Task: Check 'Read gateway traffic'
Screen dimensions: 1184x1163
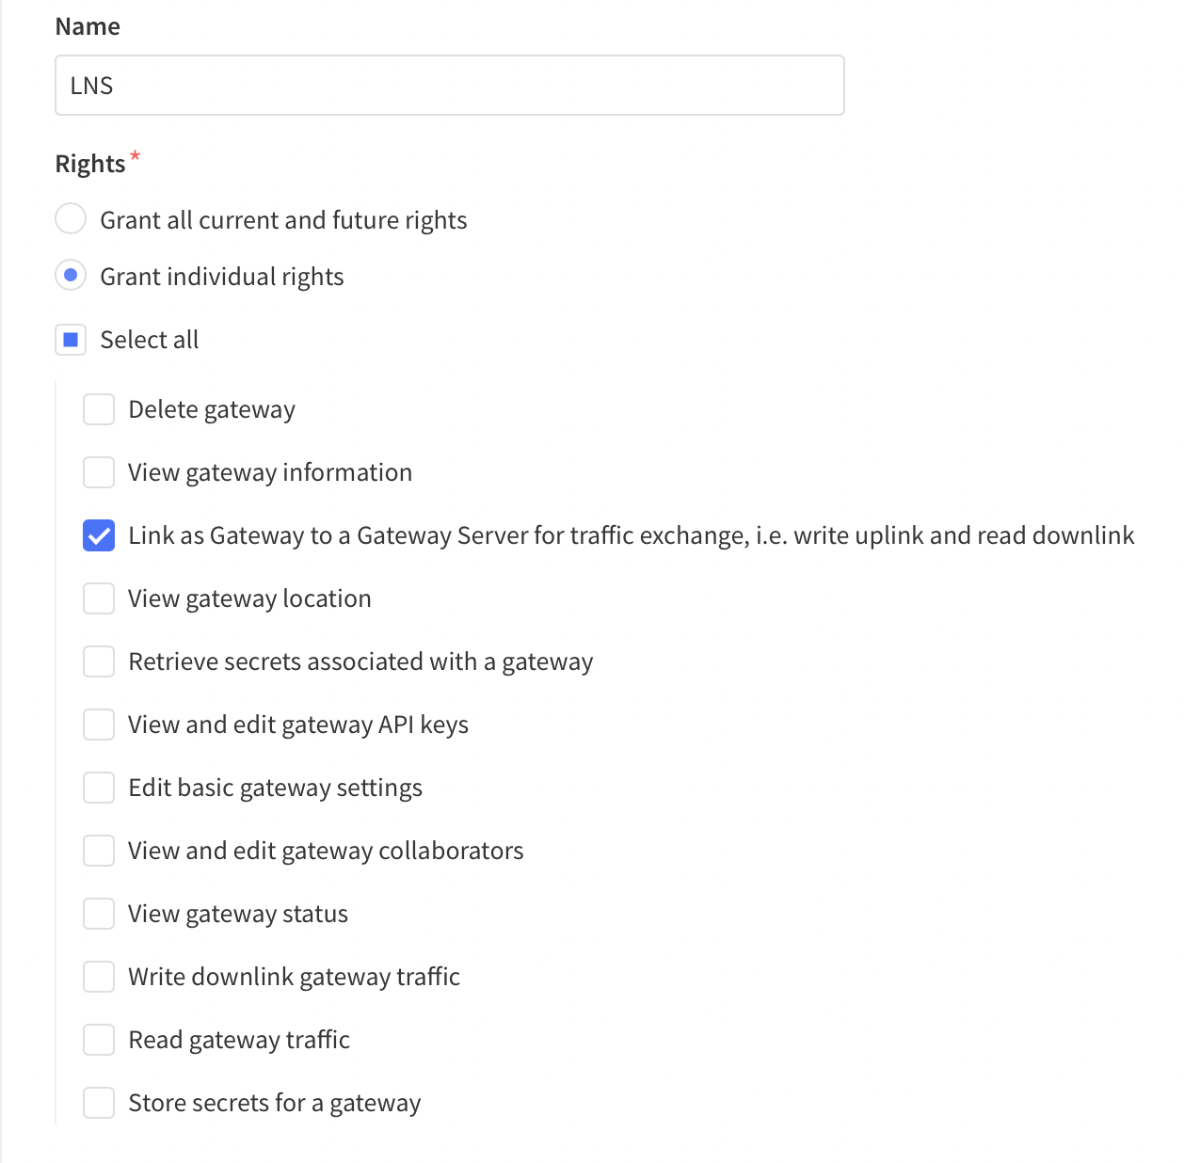Action: pos(98,1040)
